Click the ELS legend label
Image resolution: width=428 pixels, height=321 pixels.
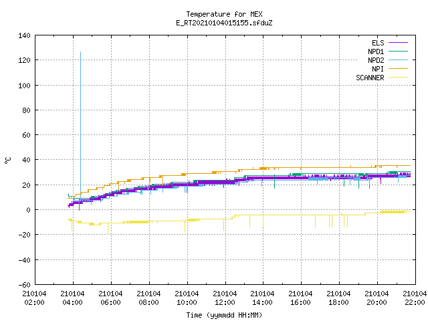click(x=378, y=43)
